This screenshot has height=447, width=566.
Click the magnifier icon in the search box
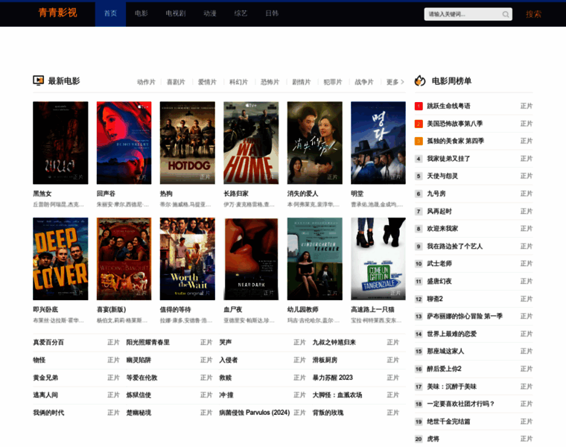click(506, 14)
